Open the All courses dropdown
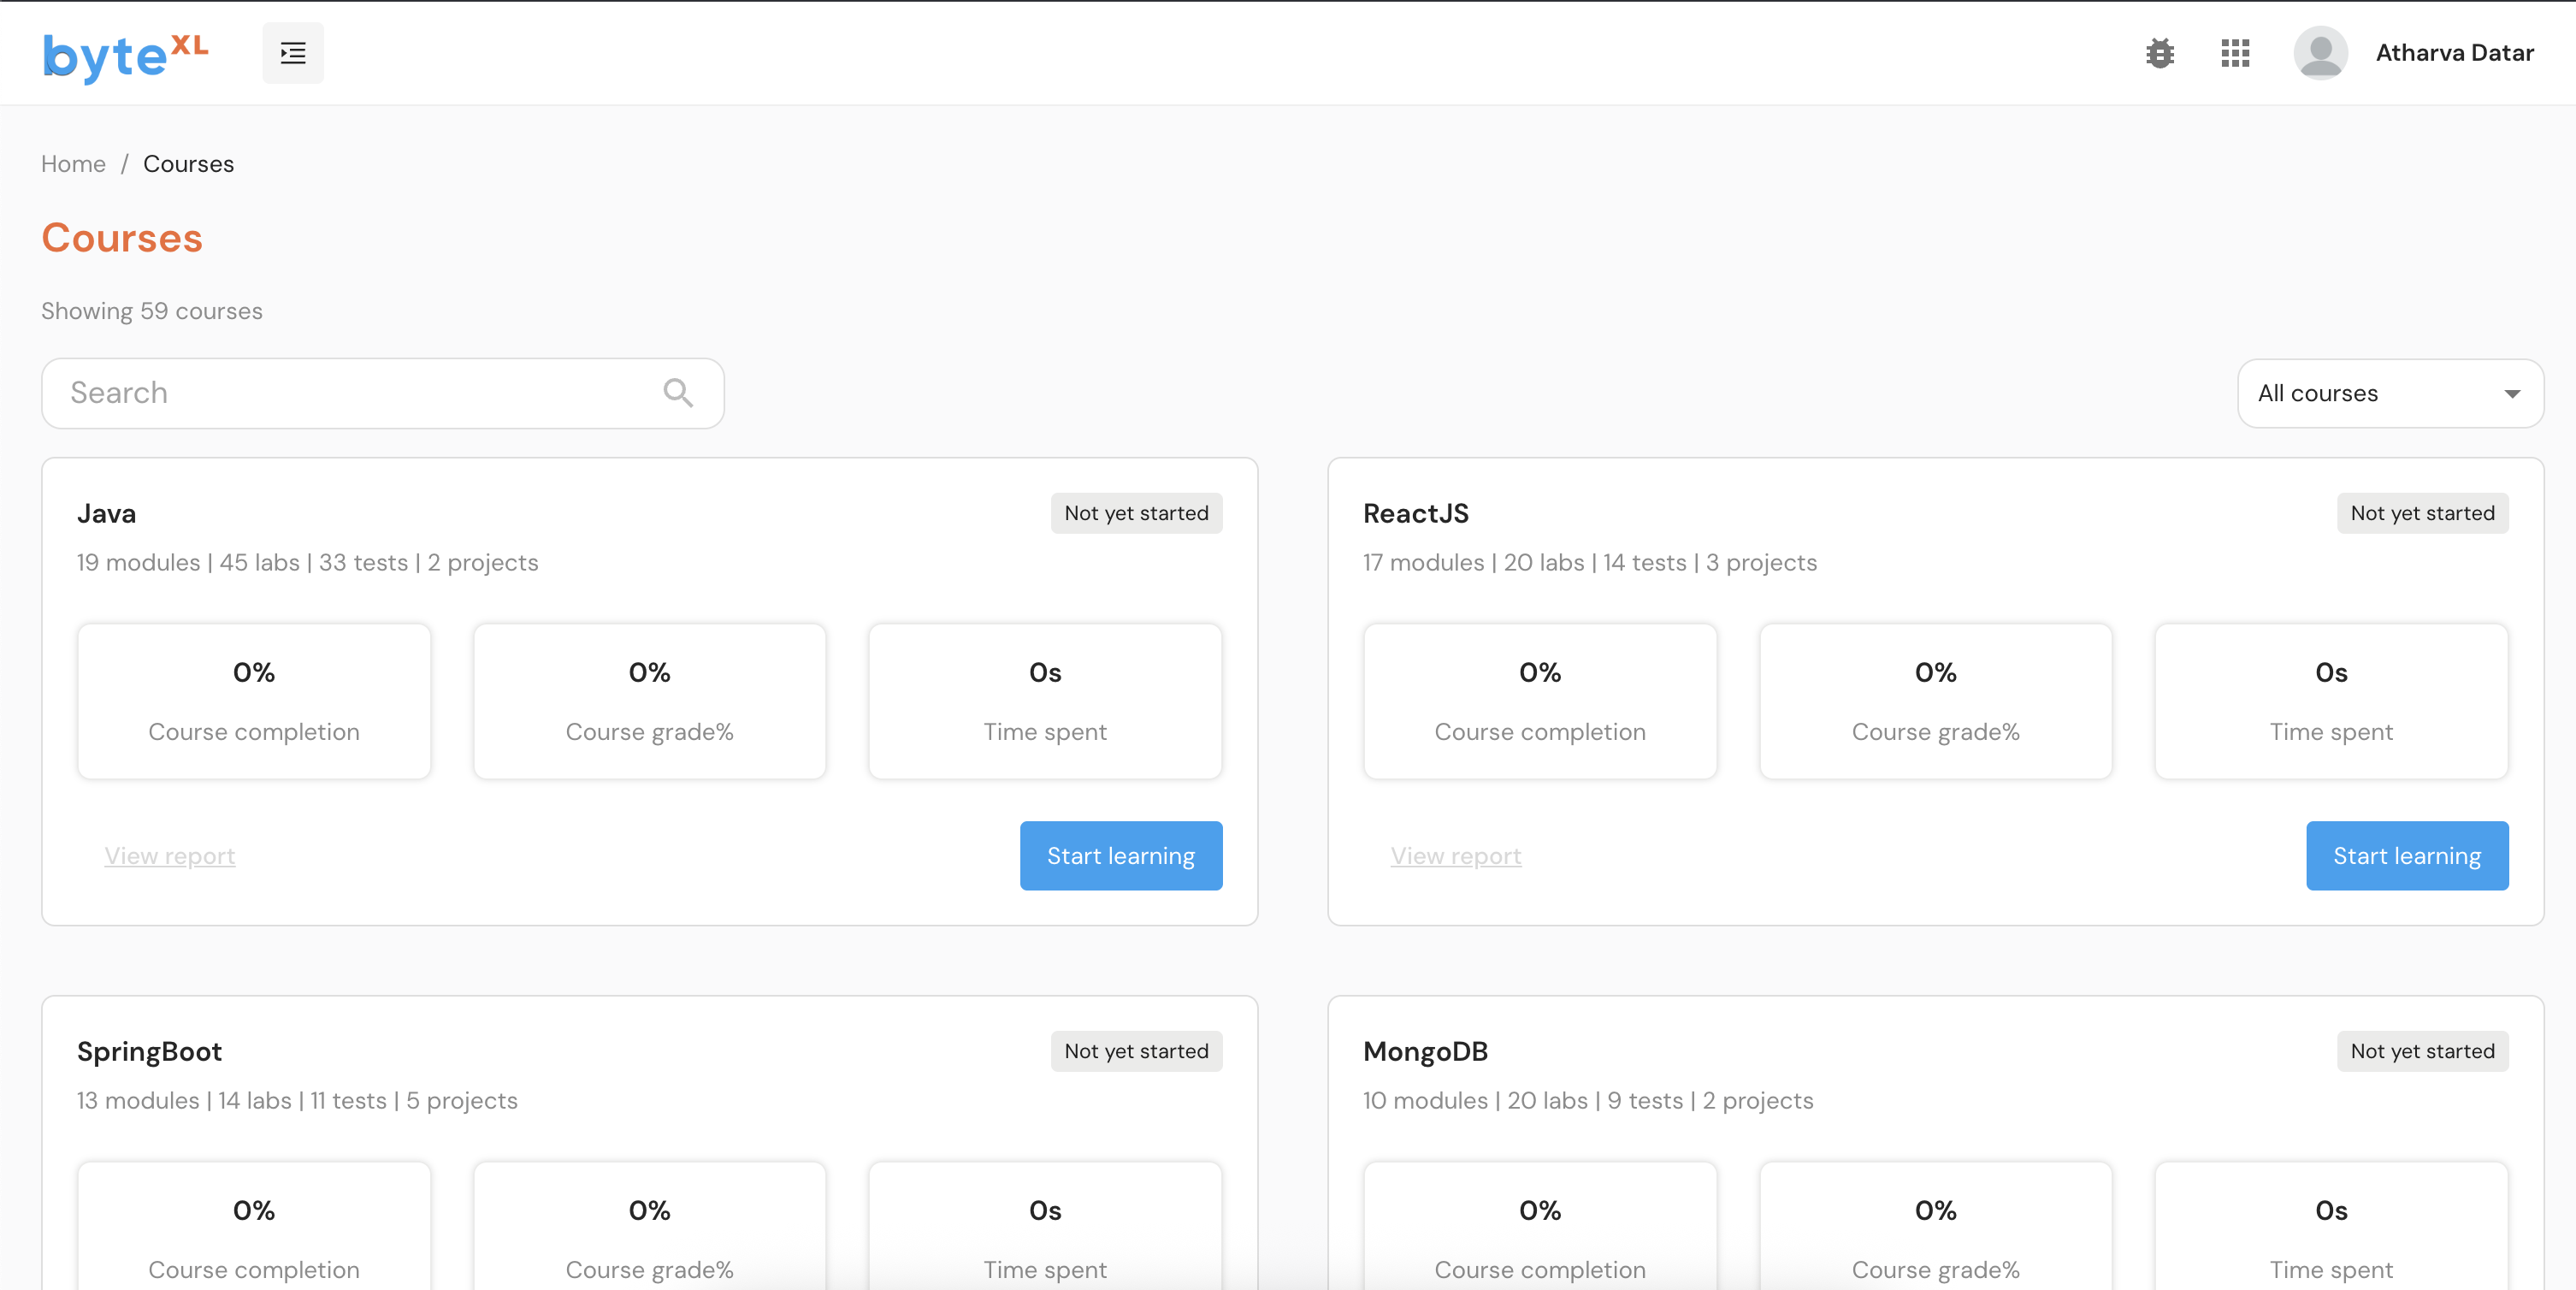 (x=2370, y=393)
